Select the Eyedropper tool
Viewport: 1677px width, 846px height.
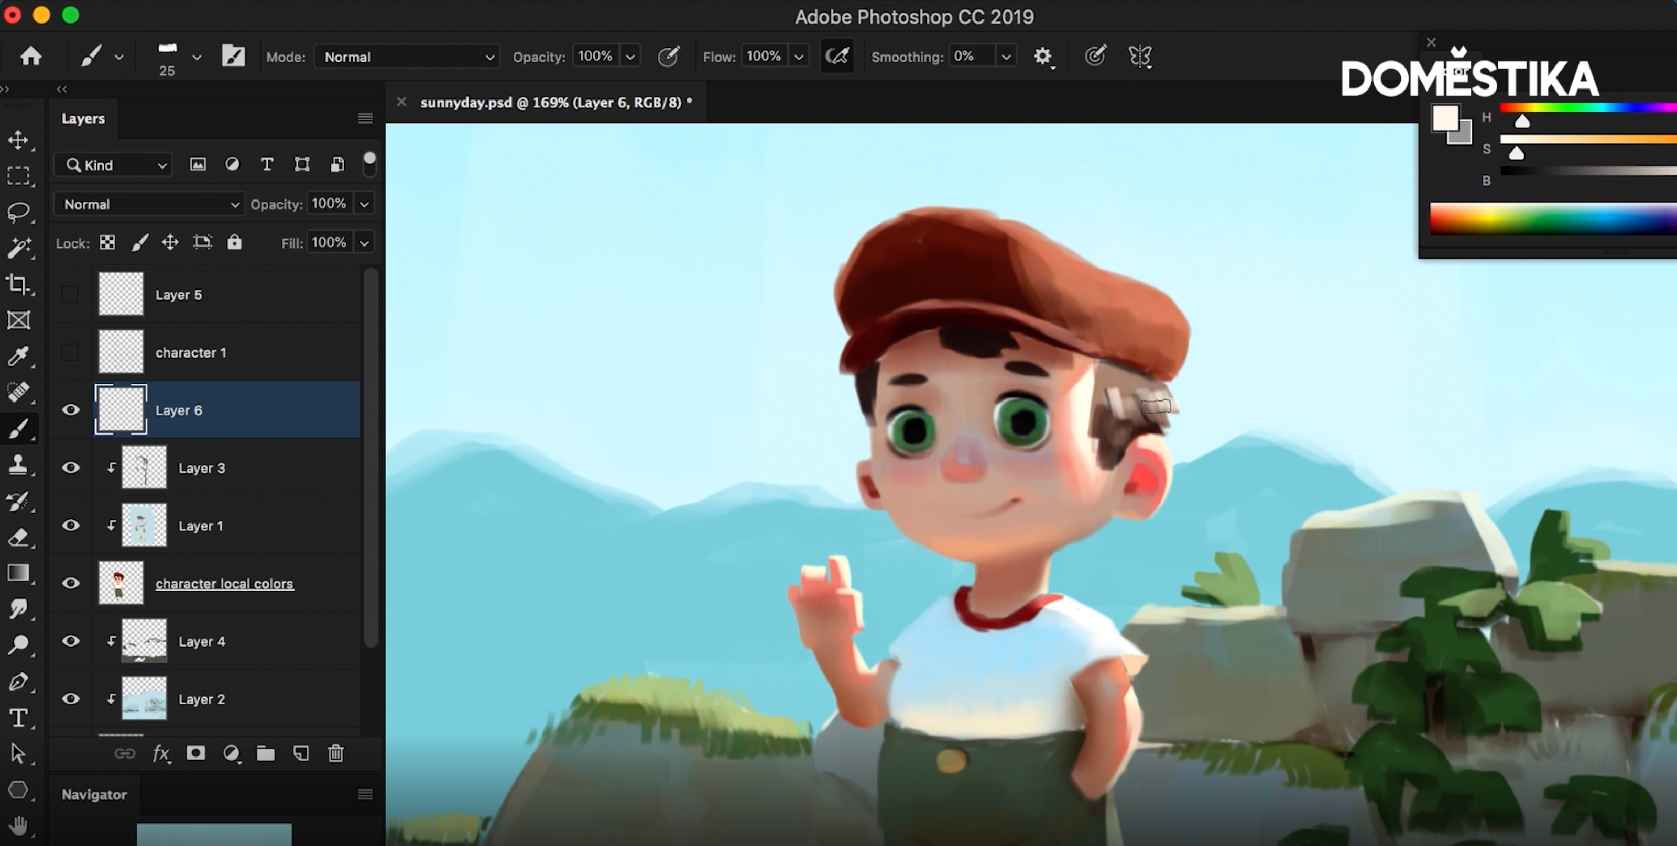point(18,355)
